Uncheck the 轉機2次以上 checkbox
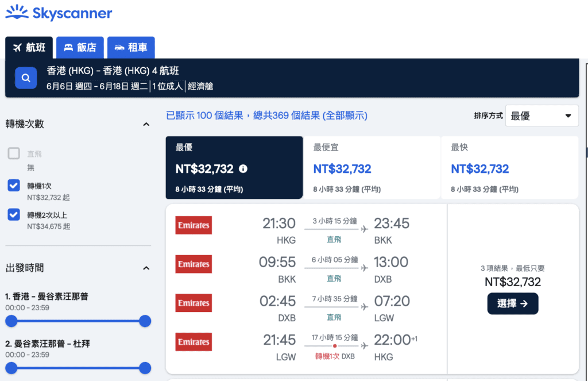Screen dimensions: 588x381 tap(14, 215)
